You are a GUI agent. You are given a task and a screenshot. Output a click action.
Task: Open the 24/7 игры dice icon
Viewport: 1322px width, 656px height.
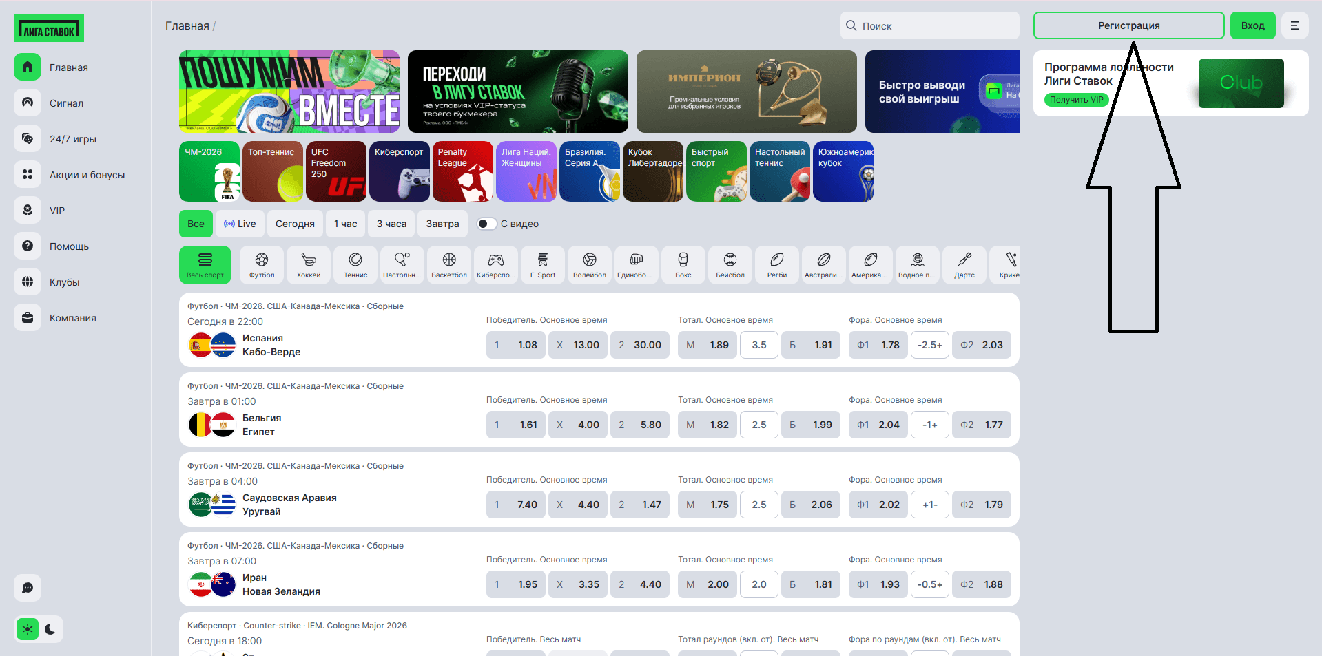28,138
